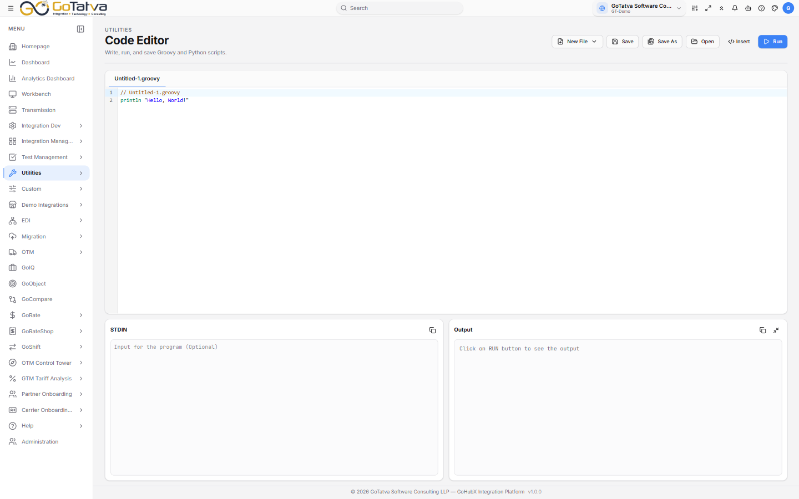This screenshot has width=799, height=499.
Task: Expand Migration submenu chevron
Action: click(81, 237)
